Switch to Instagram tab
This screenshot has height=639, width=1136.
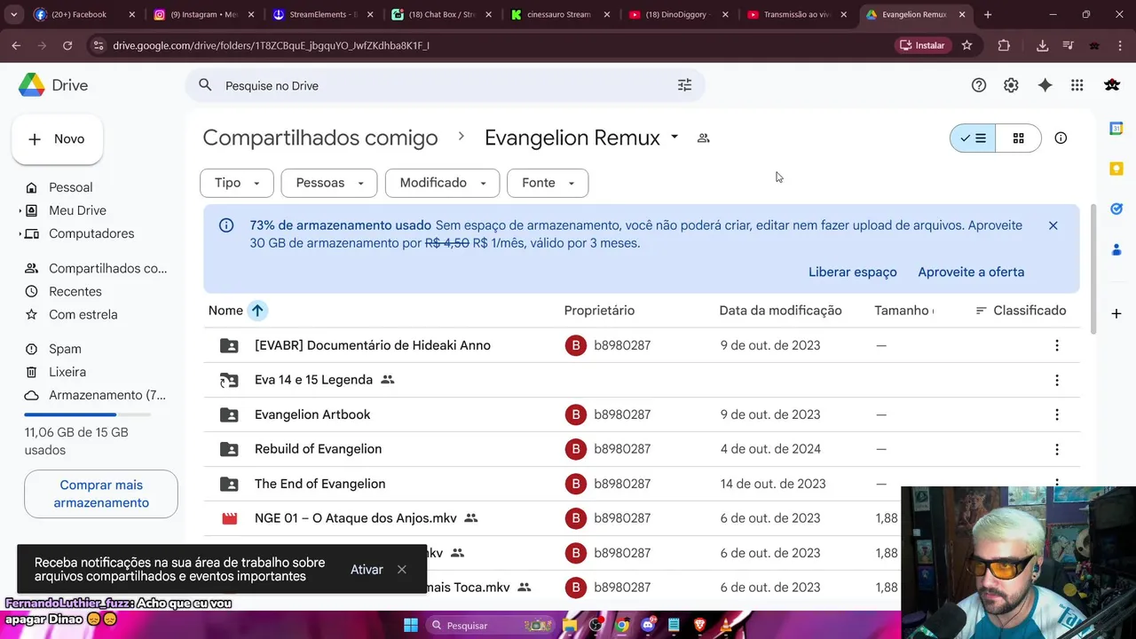(x=203, y=14)
